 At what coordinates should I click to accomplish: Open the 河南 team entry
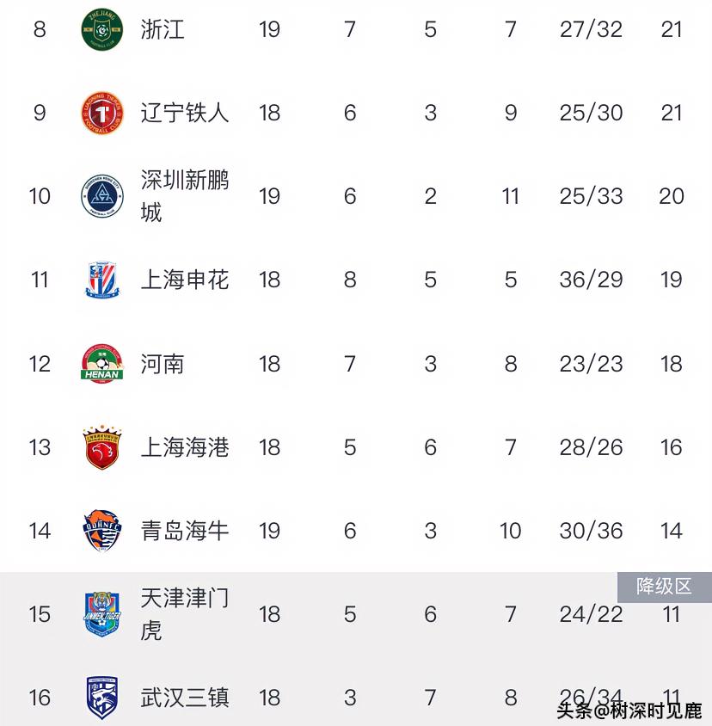tap(163, 364)
